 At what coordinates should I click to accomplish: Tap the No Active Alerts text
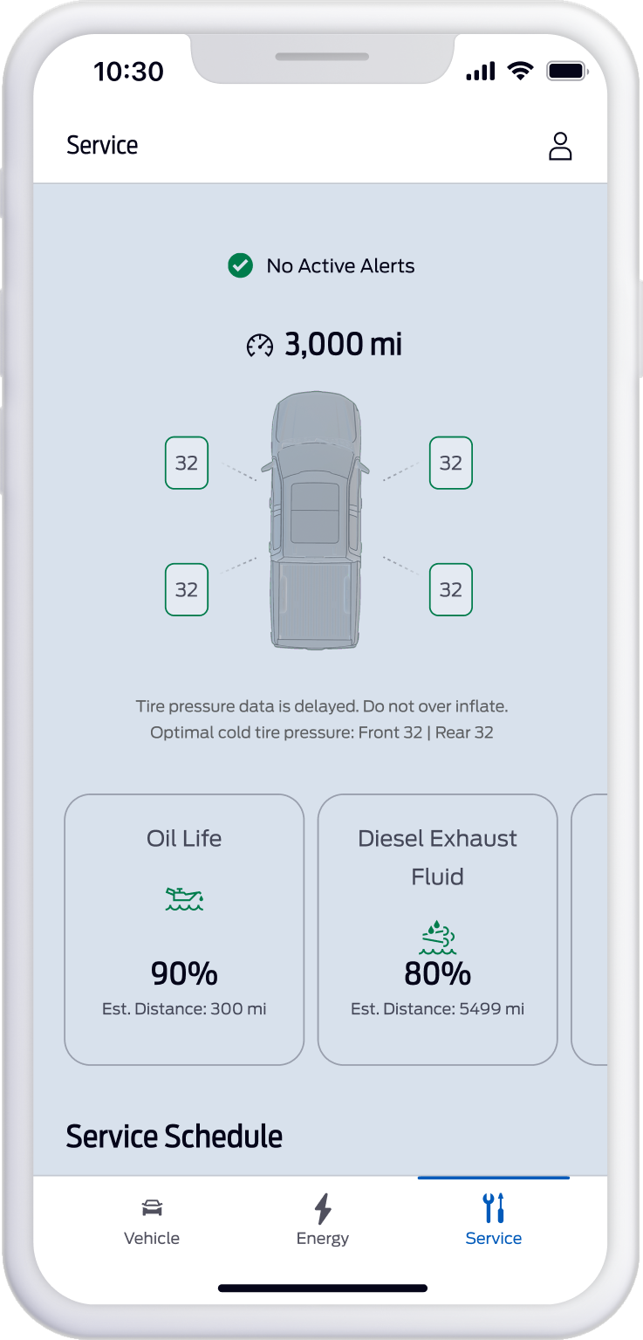340,266
